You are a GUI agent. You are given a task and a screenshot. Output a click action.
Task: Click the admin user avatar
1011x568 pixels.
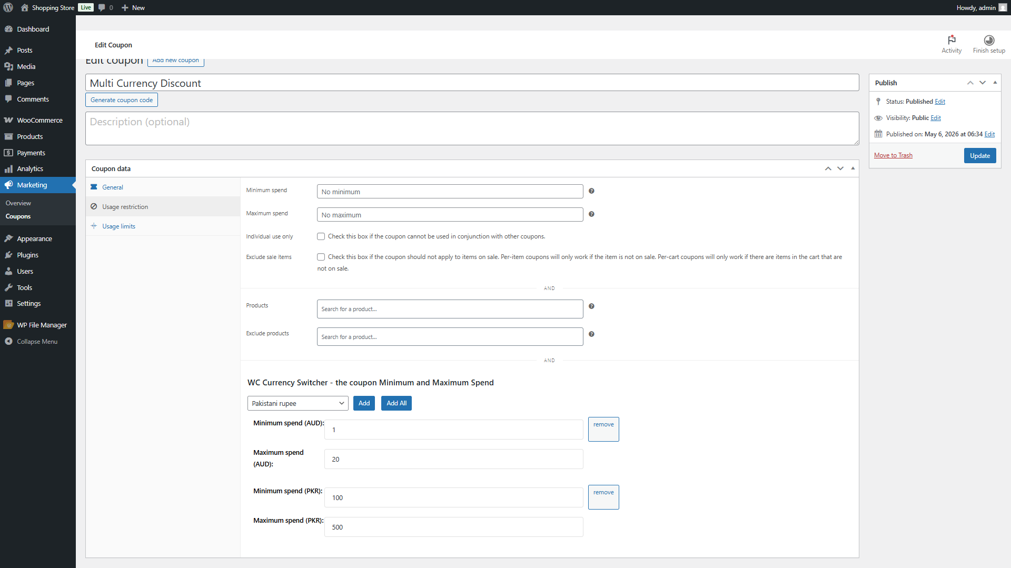[x=1003, y=7]
